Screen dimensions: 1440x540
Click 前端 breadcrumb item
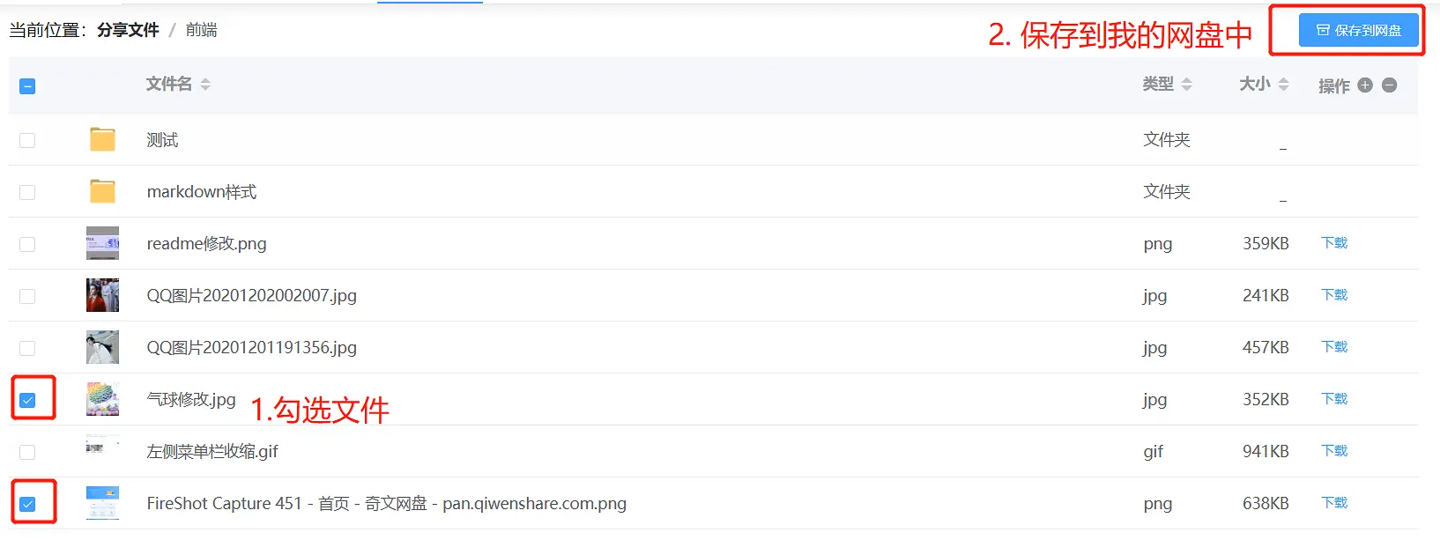pyautogui.click(x=201, y=30)
